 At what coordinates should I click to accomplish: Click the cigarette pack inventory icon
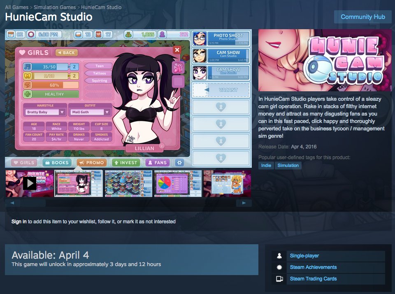pyautogui.click(x=98, y=35)
